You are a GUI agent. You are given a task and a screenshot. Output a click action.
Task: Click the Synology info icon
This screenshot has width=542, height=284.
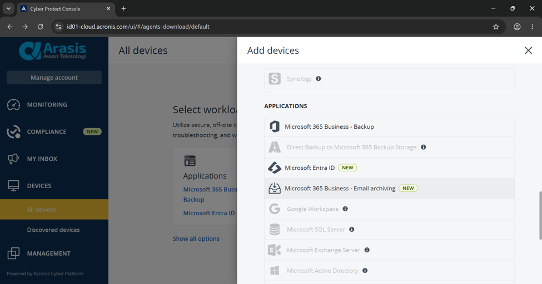319,79
